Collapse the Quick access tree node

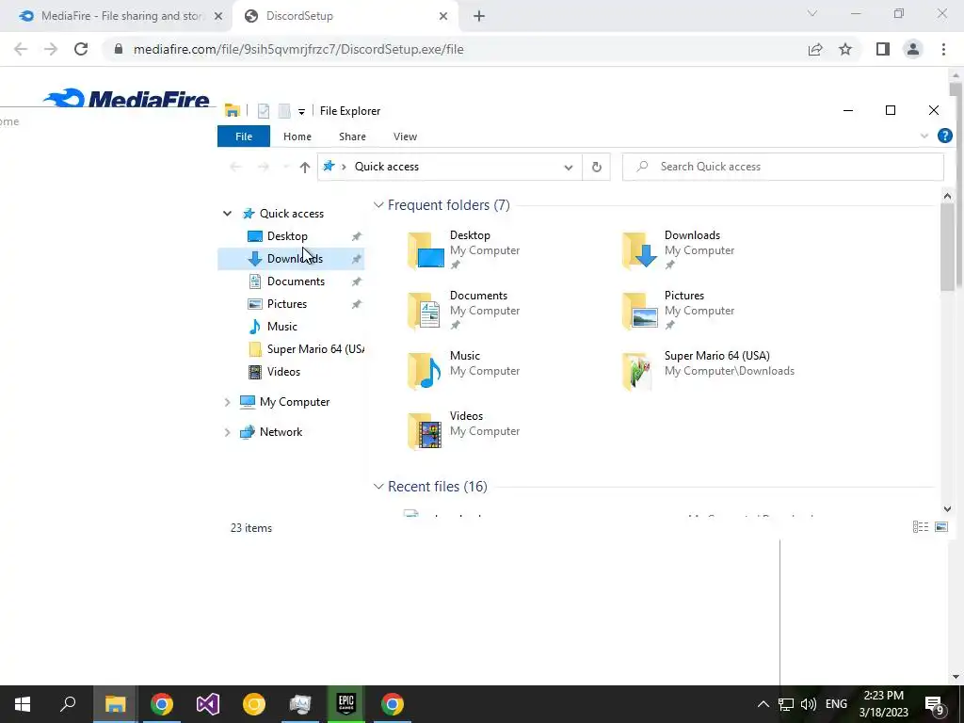227,214
